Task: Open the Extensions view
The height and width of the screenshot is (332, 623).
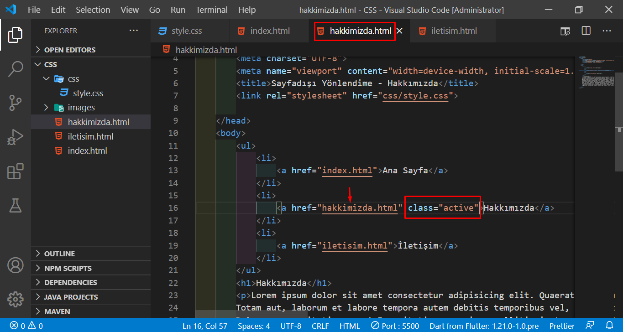Action: point(16,171)
